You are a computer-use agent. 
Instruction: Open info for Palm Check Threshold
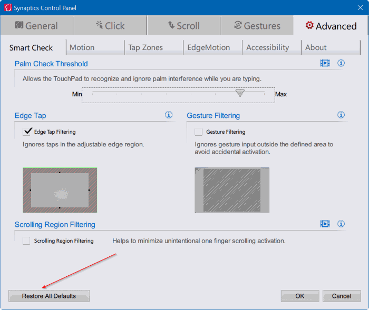341,63
